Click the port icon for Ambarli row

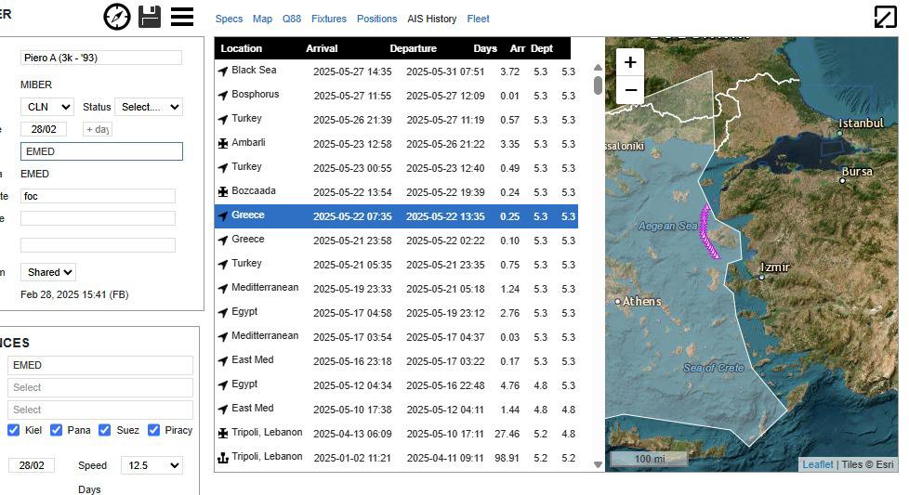(x=223, y=144)
